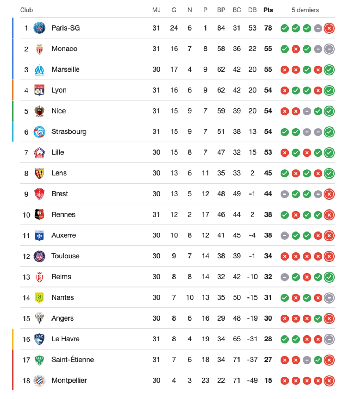
Task: Click Monaco's latest grey draw indicator
Action: coord(329,49)
